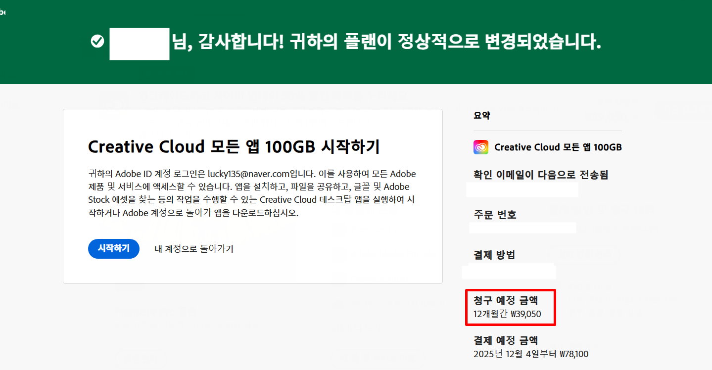Click the 확인 이메일이 다음으로 전송됨 label
The image size is (712, 370).
[x=541, y=175]
